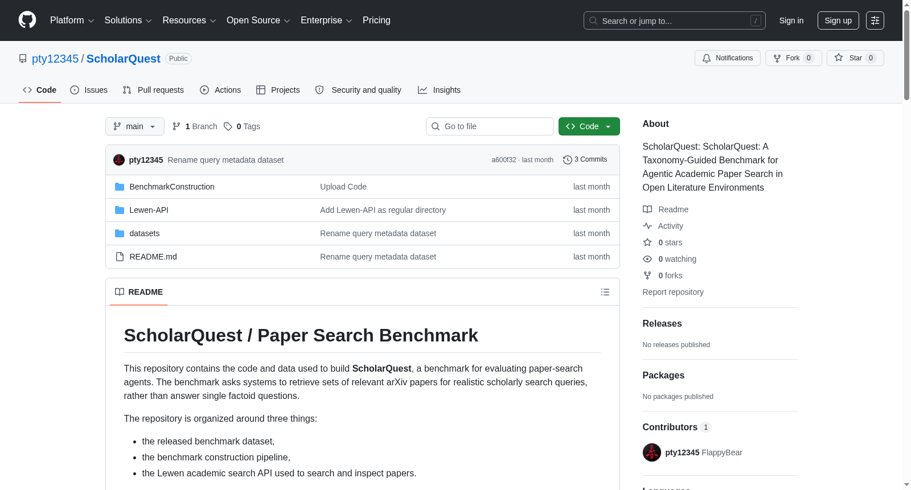Open the Upload Code commit message
The height and width of the screenshot is (490, 911).
[x=343, y=187]
